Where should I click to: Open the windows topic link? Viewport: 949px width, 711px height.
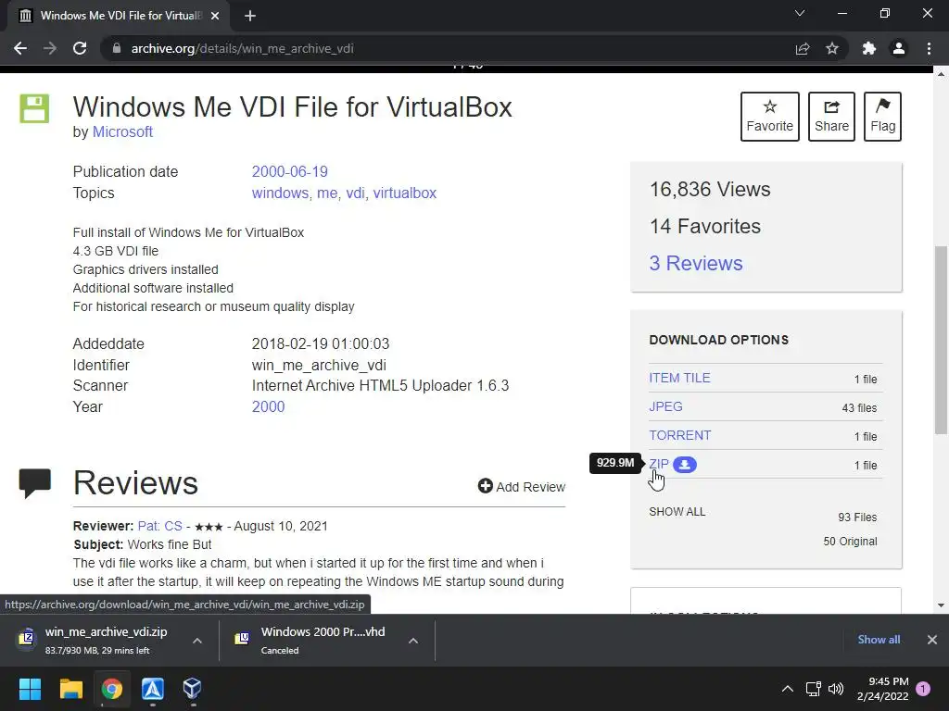pos(280,193)
